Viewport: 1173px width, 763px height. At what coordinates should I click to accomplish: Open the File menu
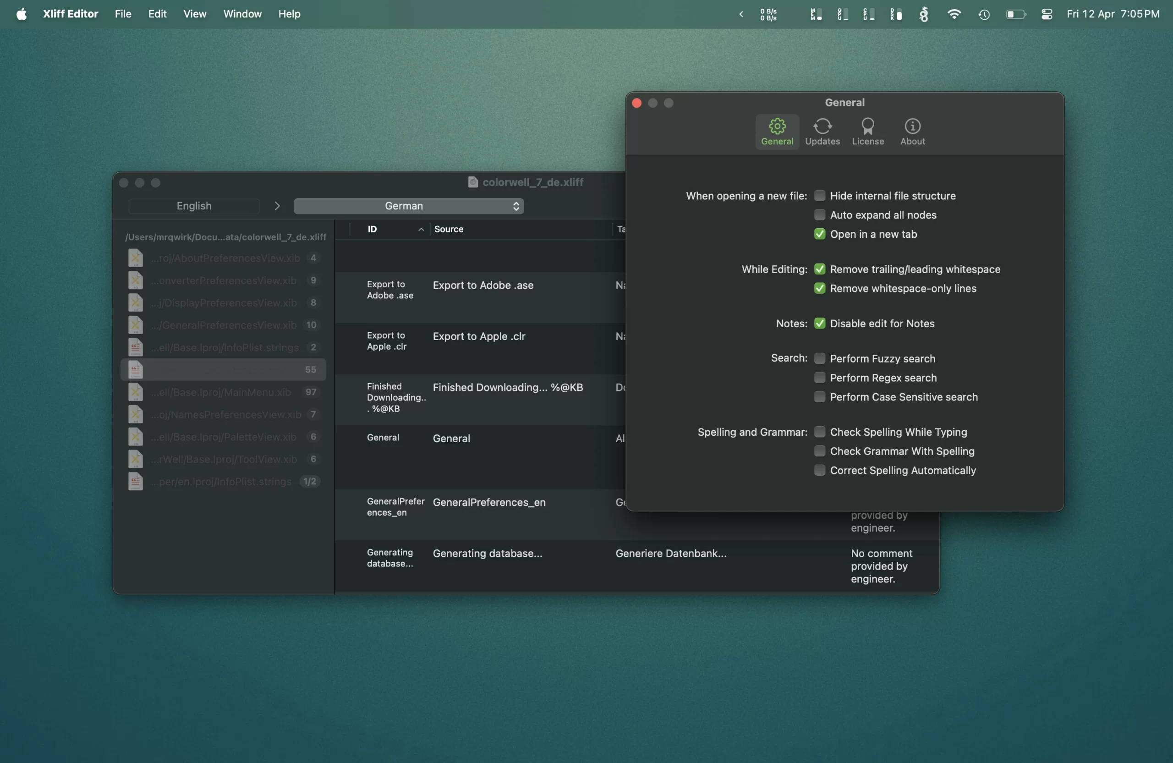click(x=123, y=14)
